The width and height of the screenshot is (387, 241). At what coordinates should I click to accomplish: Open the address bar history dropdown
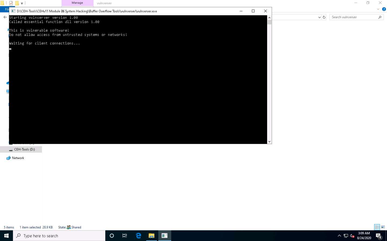pos(319,17)
